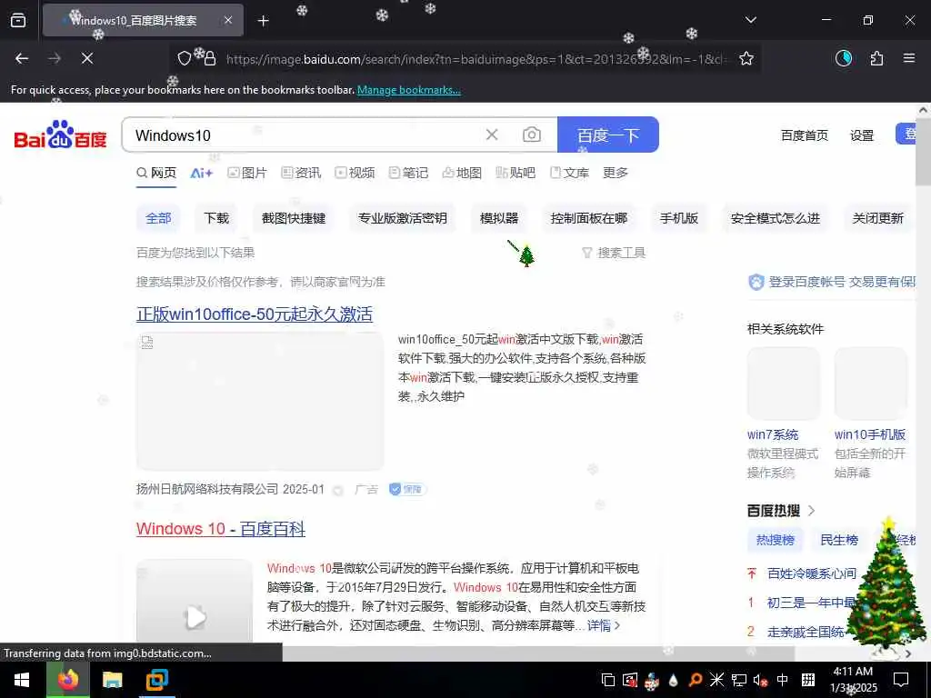Switch to the 资讯 tab
The width and height of the screenshot is (931, 698).
301,173
